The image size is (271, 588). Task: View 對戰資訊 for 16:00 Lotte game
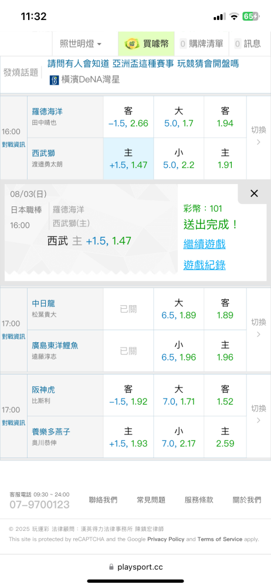(x=13, y=145)
